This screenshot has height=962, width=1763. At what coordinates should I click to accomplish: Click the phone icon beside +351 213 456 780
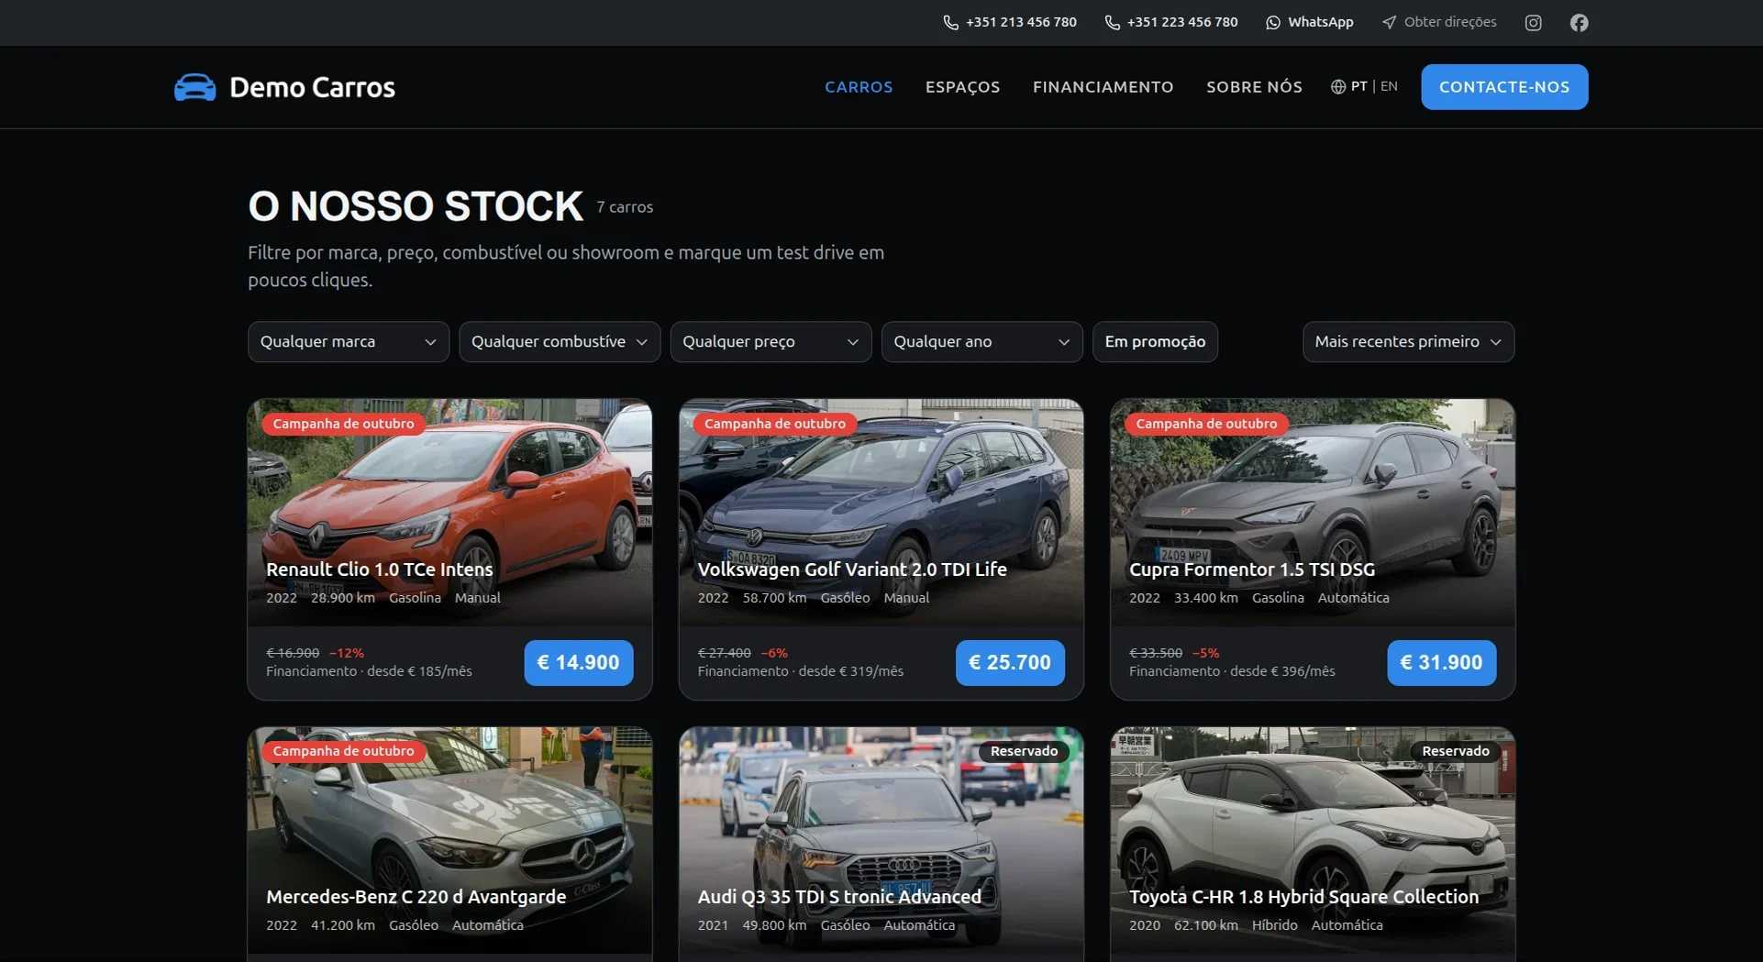pos(950,23)
